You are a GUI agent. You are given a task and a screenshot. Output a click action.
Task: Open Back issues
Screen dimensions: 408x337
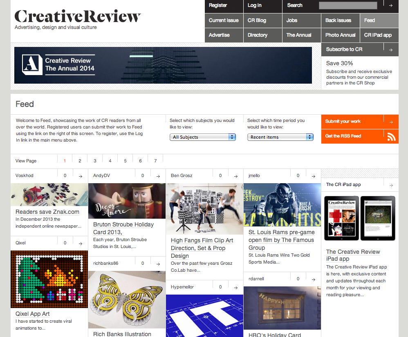pos(341,20)
